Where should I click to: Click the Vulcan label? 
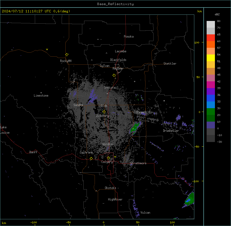pyautogui.click(x=146, y=213)
